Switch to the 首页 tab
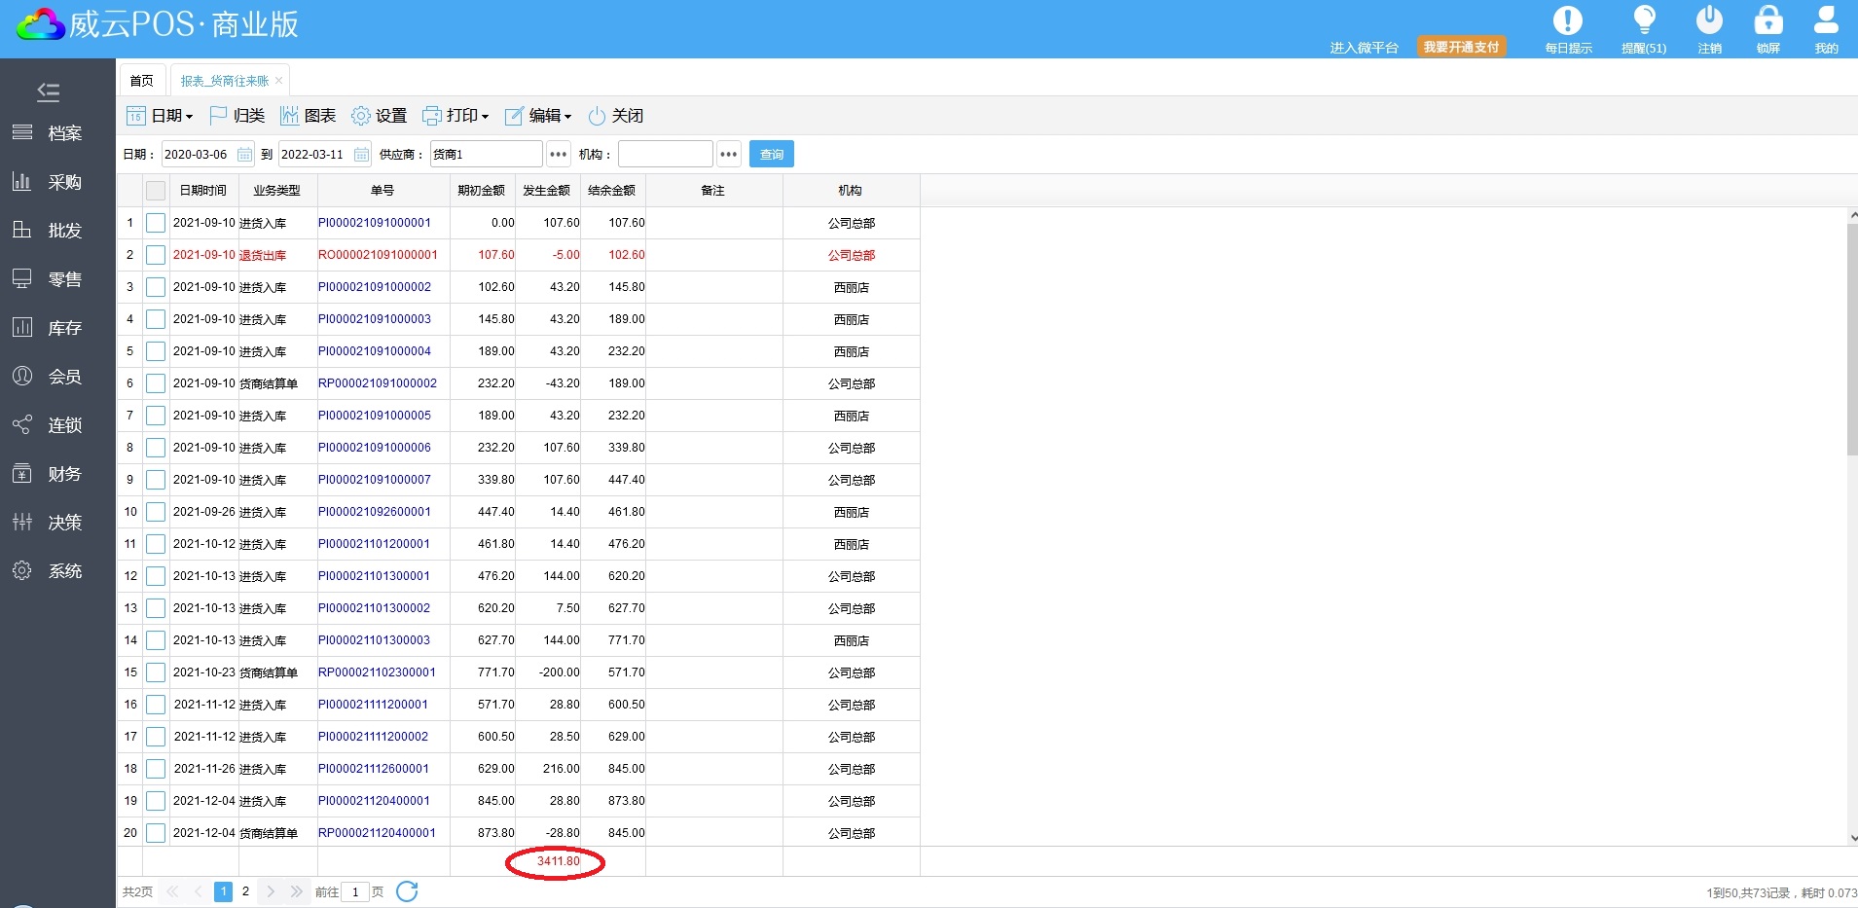The image size is (1858, 908). pyautogui.click(x=142, y=81)
